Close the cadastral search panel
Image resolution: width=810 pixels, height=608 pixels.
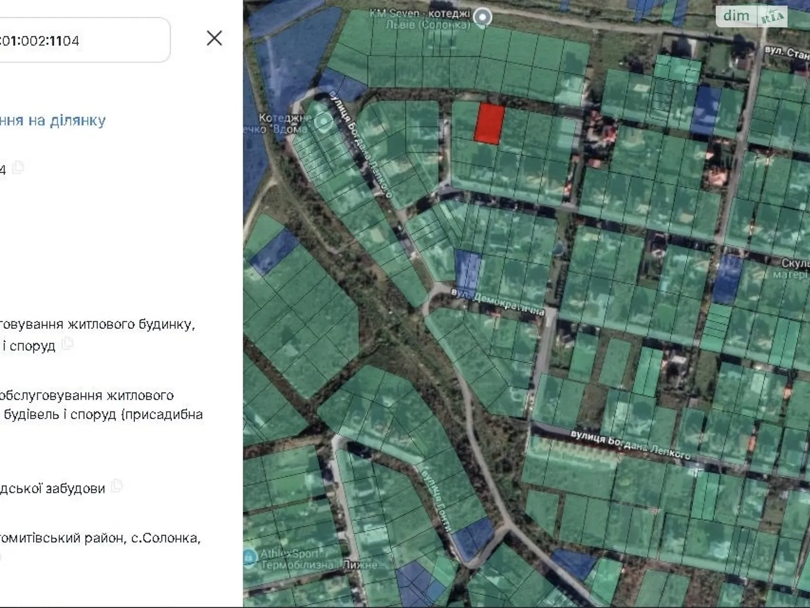coord(214,38)
